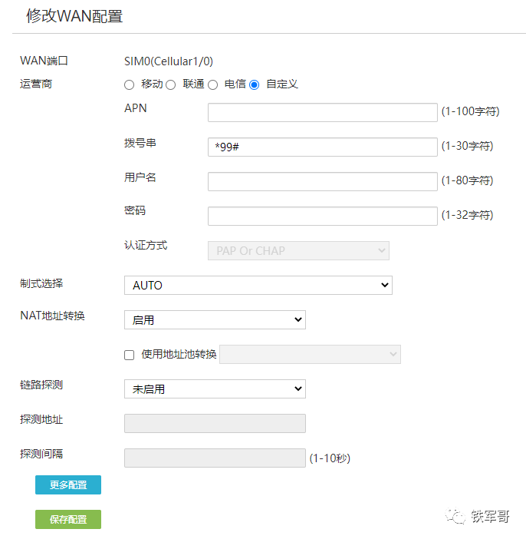
Task: Click the 修改WAN配置 page heading
Action: 74,16
